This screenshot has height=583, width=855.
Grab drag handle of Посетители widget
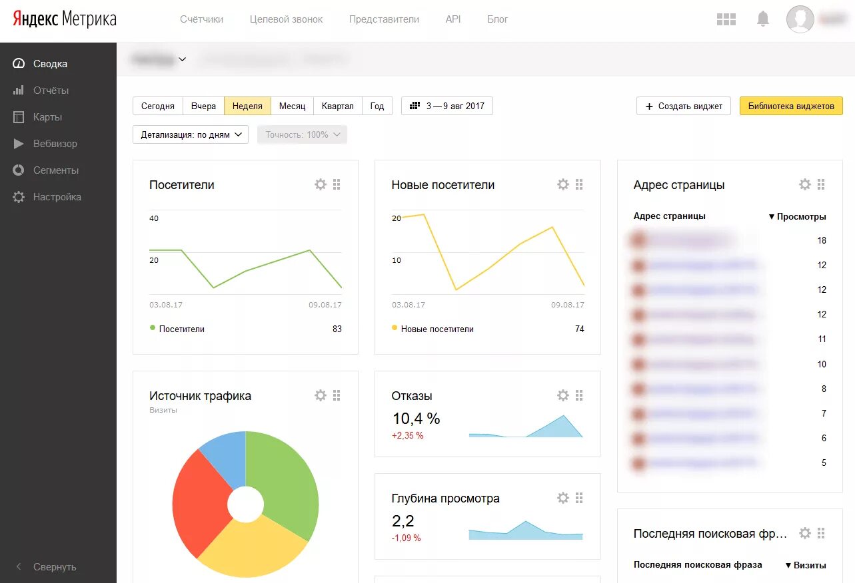click(x=337, y=184)
